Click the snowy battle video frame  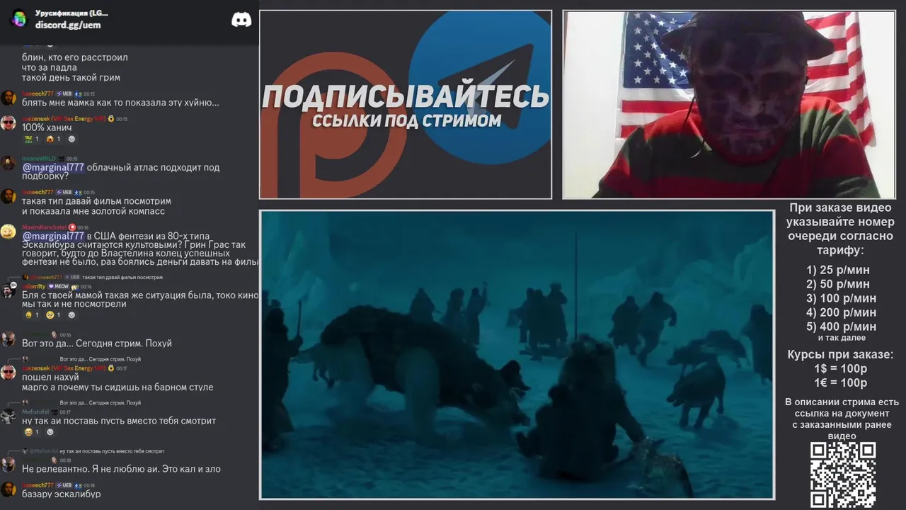pos(517,355)
